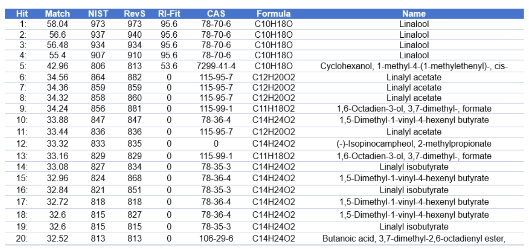
Task: Click the NIST column header
Action: 98,14
